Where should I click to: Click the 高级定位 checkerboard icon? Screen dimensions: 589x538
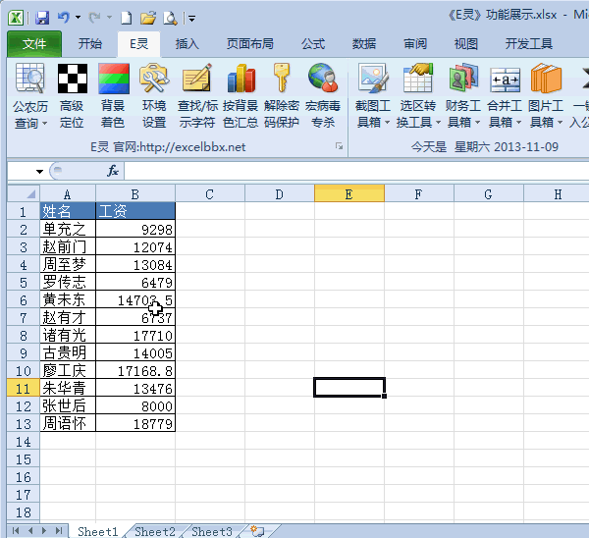click(72, 80)
